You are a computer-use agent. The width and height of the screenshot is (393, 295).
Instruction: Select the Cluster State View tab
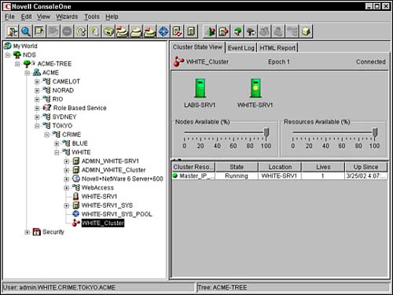pyautogui.click(x=197, y=47)
